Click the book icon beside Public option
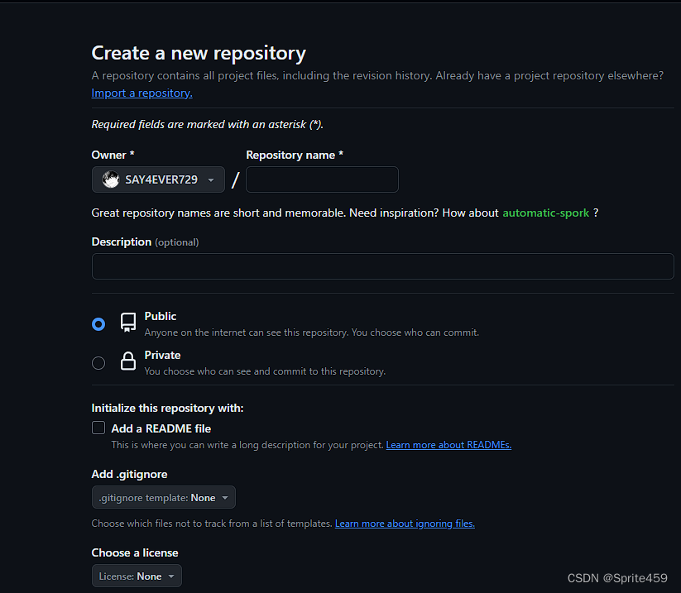681x593 pixels. coord(127,322)
